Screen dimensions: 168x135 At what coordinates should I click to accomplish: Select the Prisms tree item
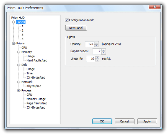[20, 43]
